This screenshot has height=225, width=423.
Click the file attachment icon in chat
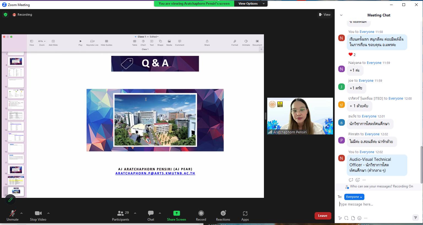click(x=353, y=218)
